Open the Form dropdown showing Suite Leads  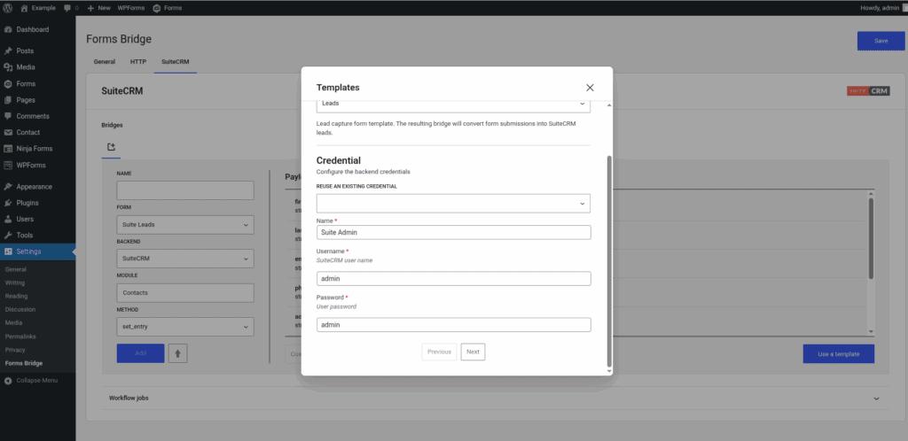185,225
